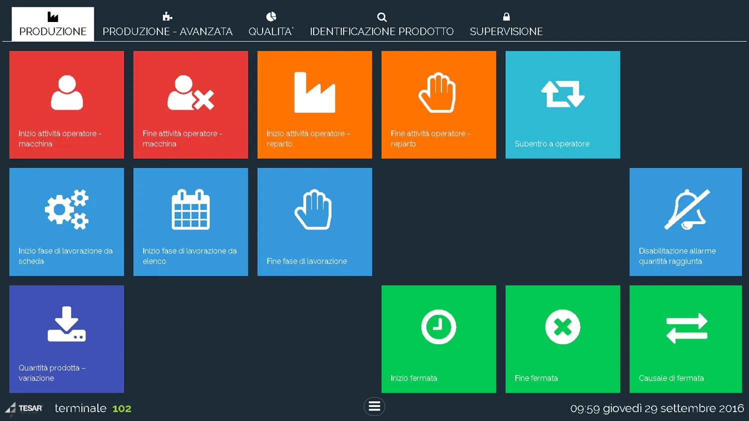Open the PRODUZIONE tab
Viewport: 749px width, 421px height.
[53, 24]
